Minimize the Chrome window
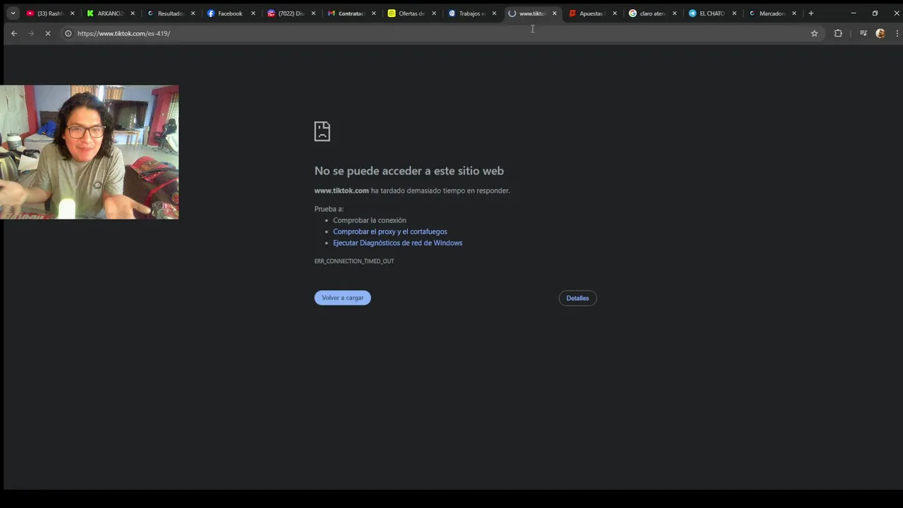 [853, 13]
